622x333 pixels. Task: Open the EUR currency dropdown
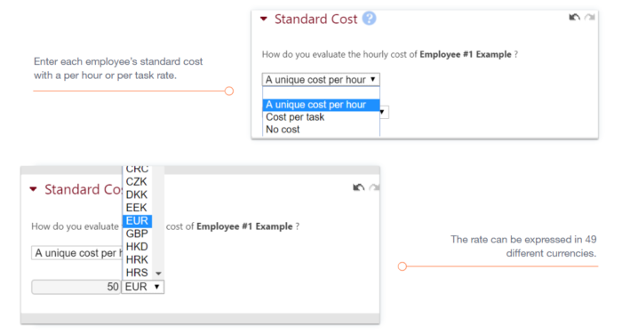[143, 287]
